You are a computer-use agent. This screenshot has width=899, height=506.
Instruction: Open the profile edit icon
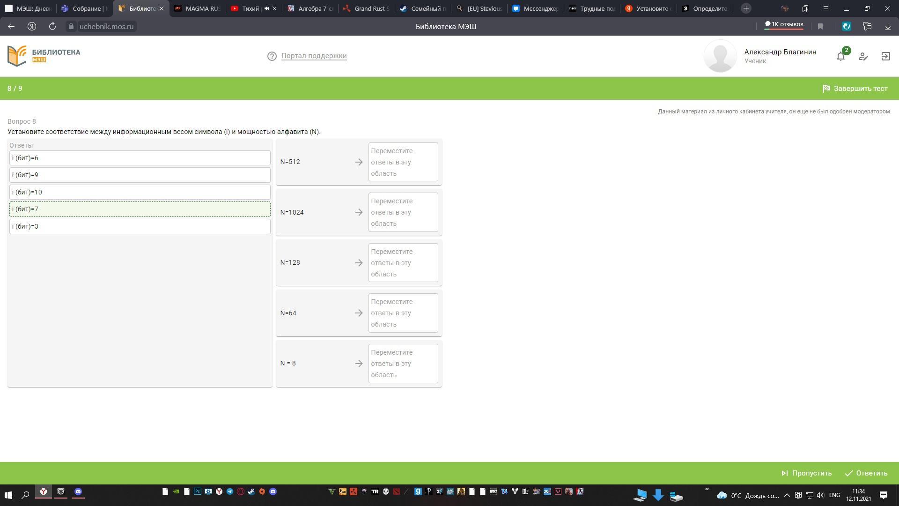tap(863, 57)
